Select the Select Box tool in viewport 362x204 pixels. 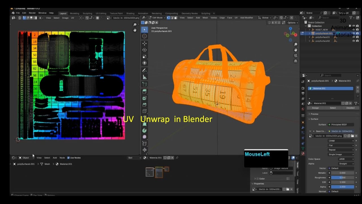(145, 29)
